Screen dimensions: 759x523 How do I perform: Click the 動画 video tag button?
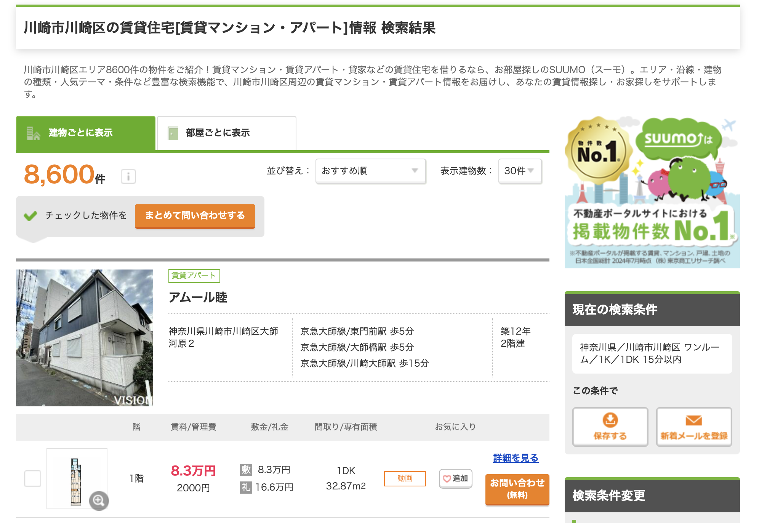pyautogui.click(x=405, y=478)
